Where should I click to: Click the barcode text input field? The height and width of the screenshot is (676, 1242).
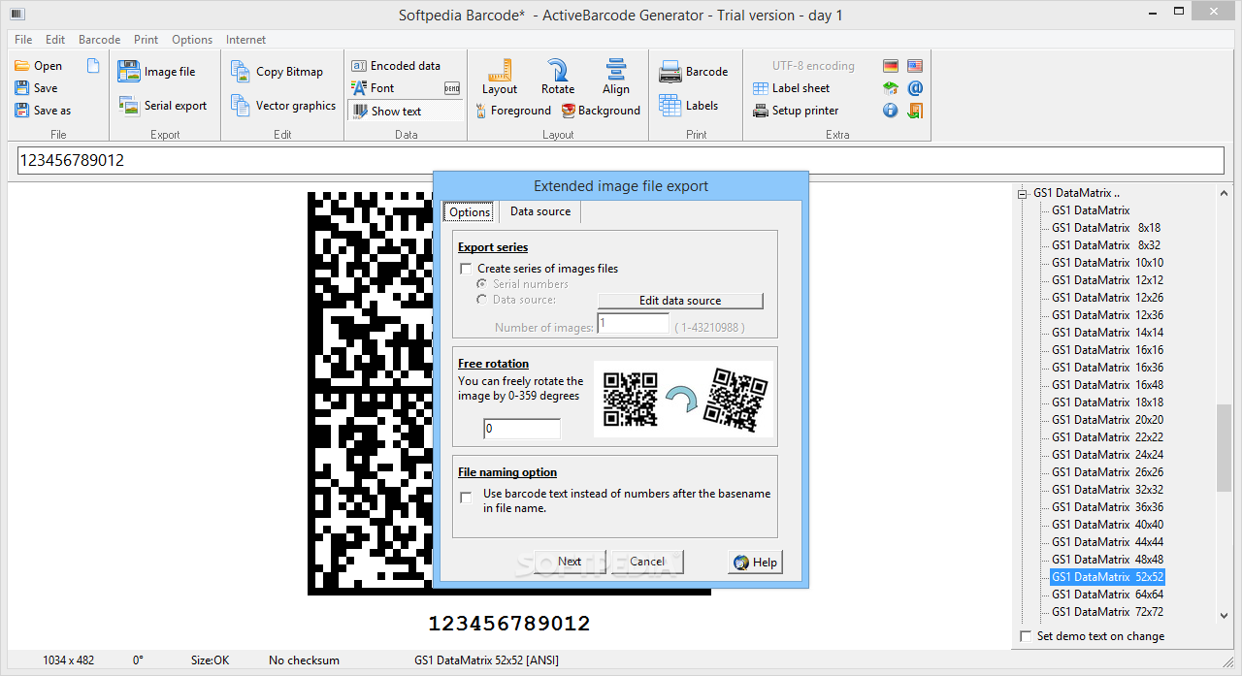point(621,160)
